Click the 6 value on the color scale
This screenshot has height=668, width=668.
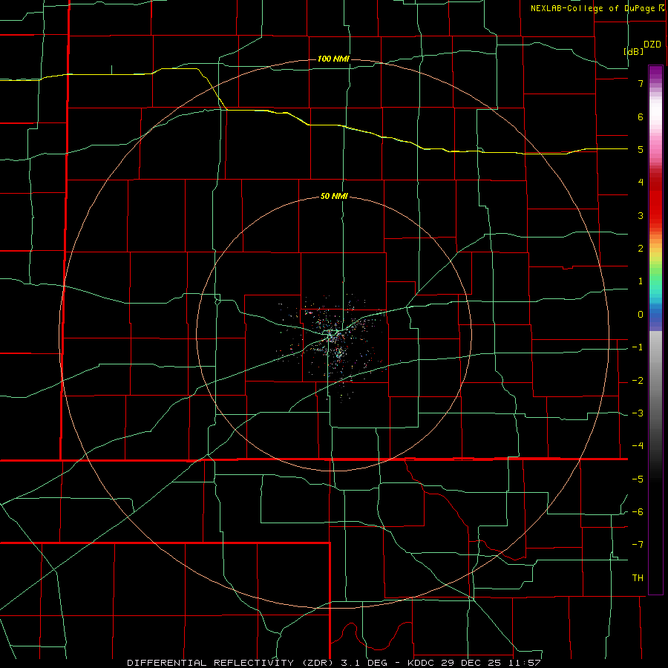641,117
